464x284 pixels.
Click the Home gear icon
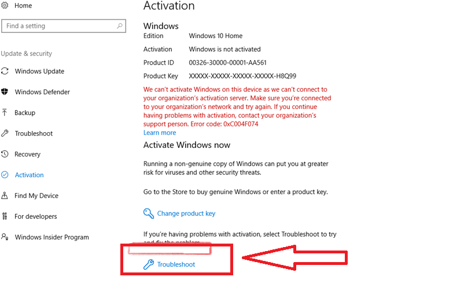click(5, 5)
